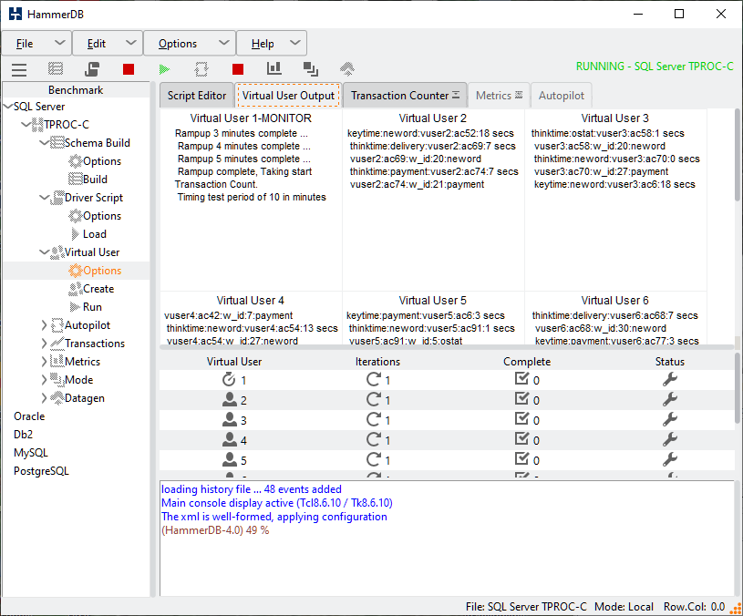743x616 pixels.
Task: Click the complete checkmark icon for user 4
Action: (521, 439)
